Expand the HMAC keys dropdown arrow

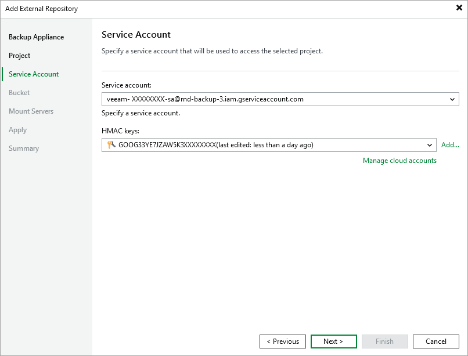click(430, 145)
